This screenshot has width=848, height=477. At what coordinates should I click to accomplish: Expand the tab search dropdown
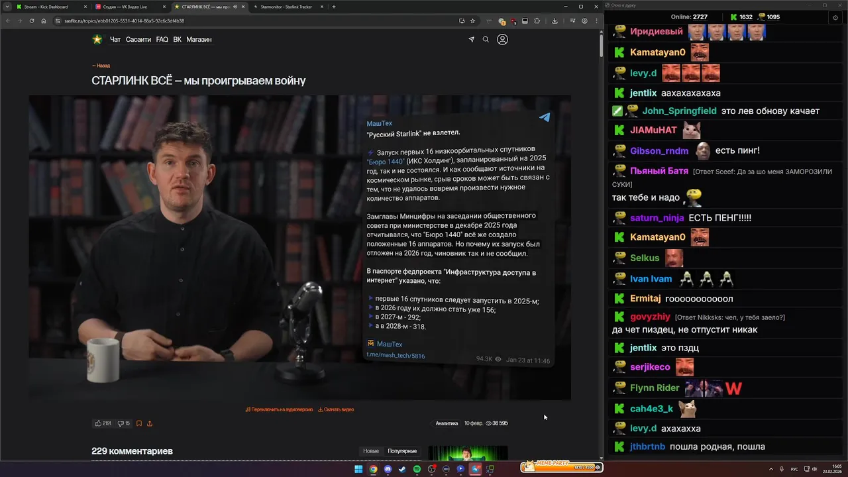(x=7, y=7)
